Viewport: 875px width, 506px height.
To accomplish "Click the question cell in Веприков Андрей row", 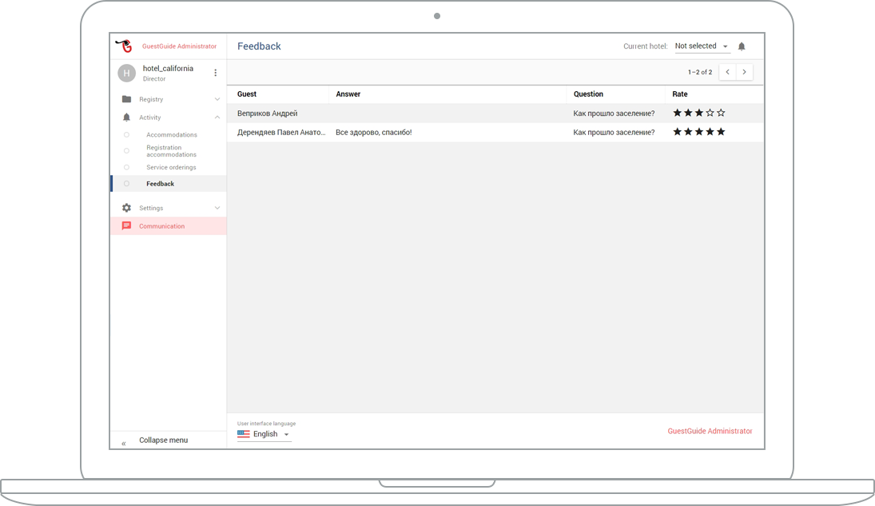I will (614, 114).
